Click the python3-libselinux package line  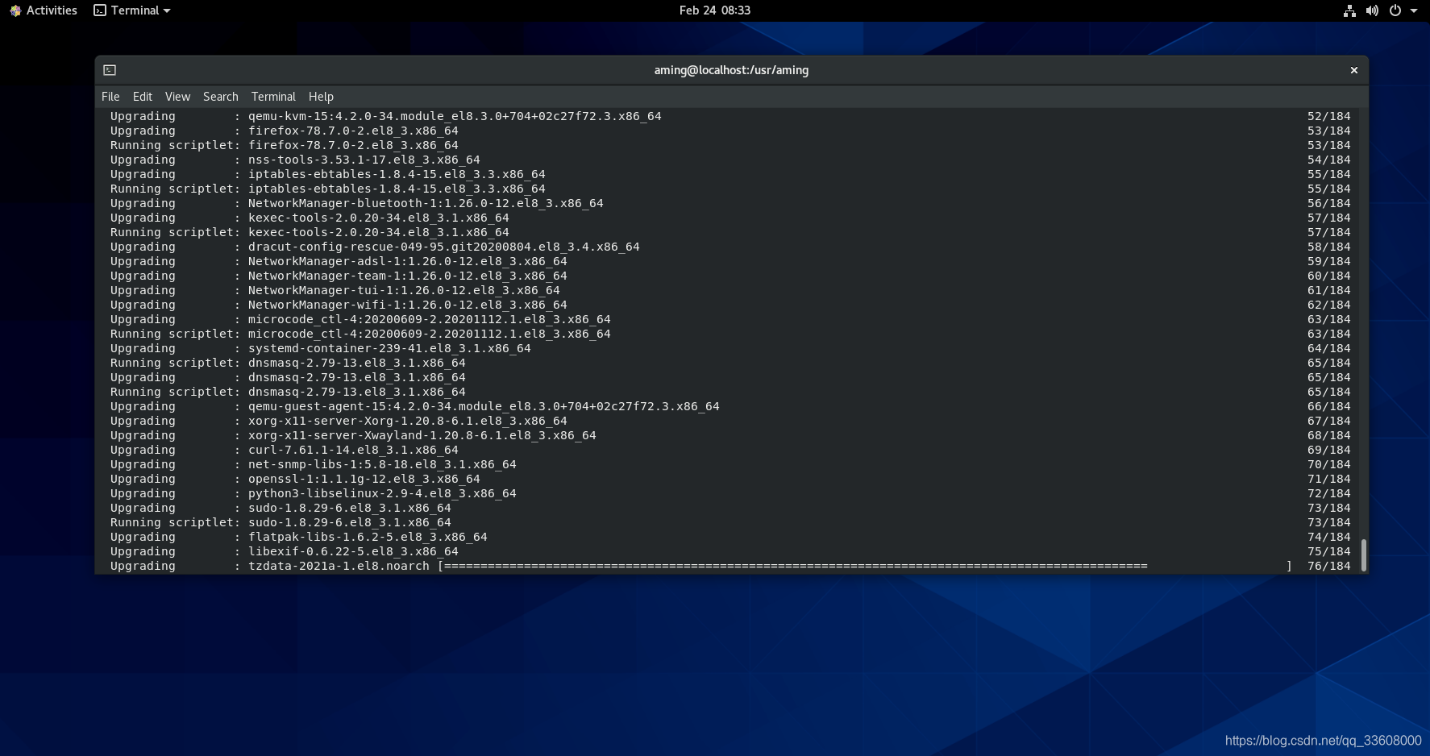click(x=730, y=494)
